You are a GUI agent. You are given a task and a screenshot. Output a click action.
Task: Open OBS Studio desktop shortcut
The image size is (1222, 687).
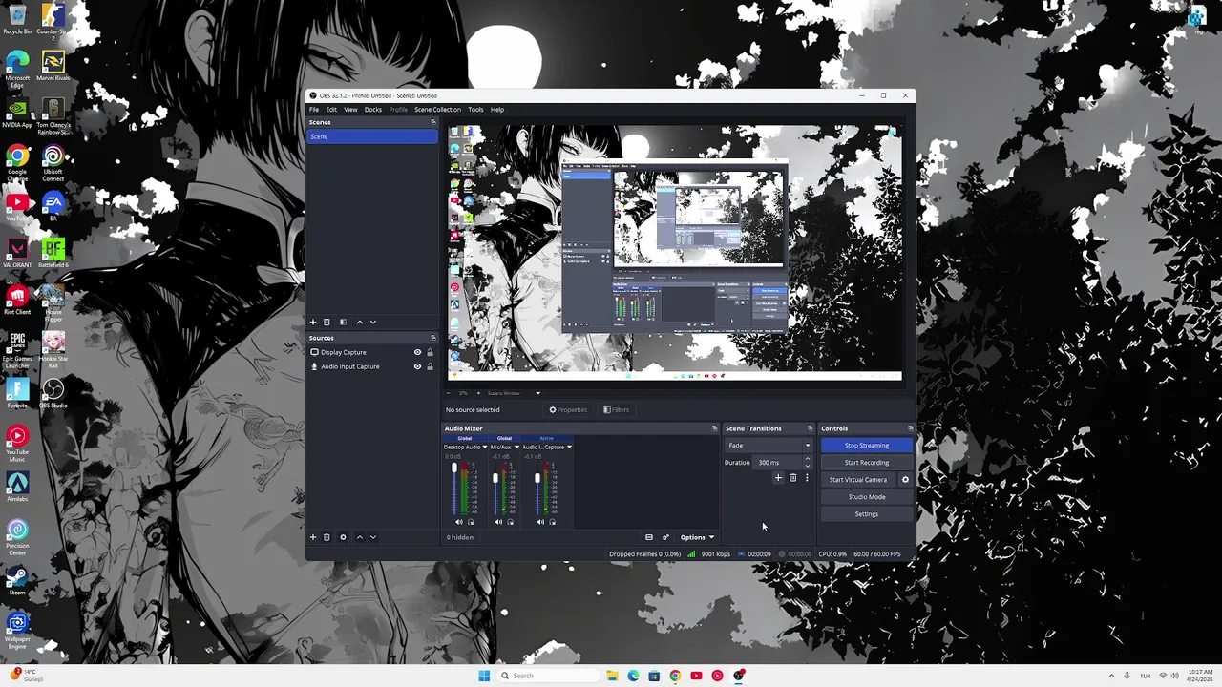[53, 392]
